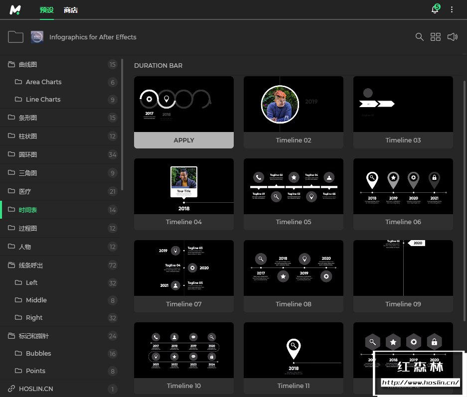This screenshot has width=467, height=397.
Task: Open the Middle subfolder
Action: 60,300
